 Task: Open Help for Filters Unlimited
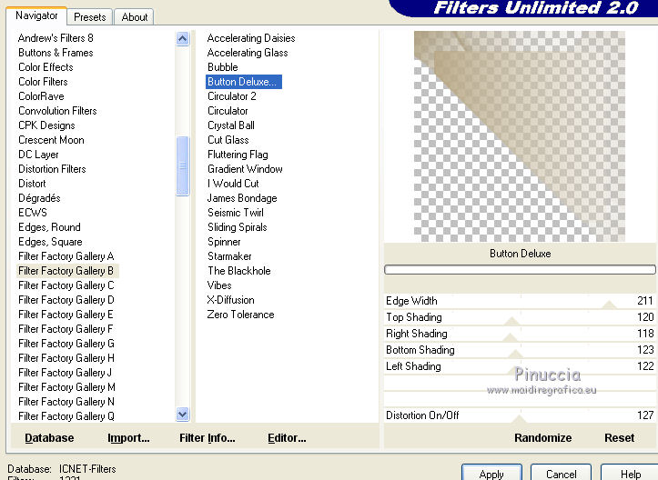coord(630,474)
